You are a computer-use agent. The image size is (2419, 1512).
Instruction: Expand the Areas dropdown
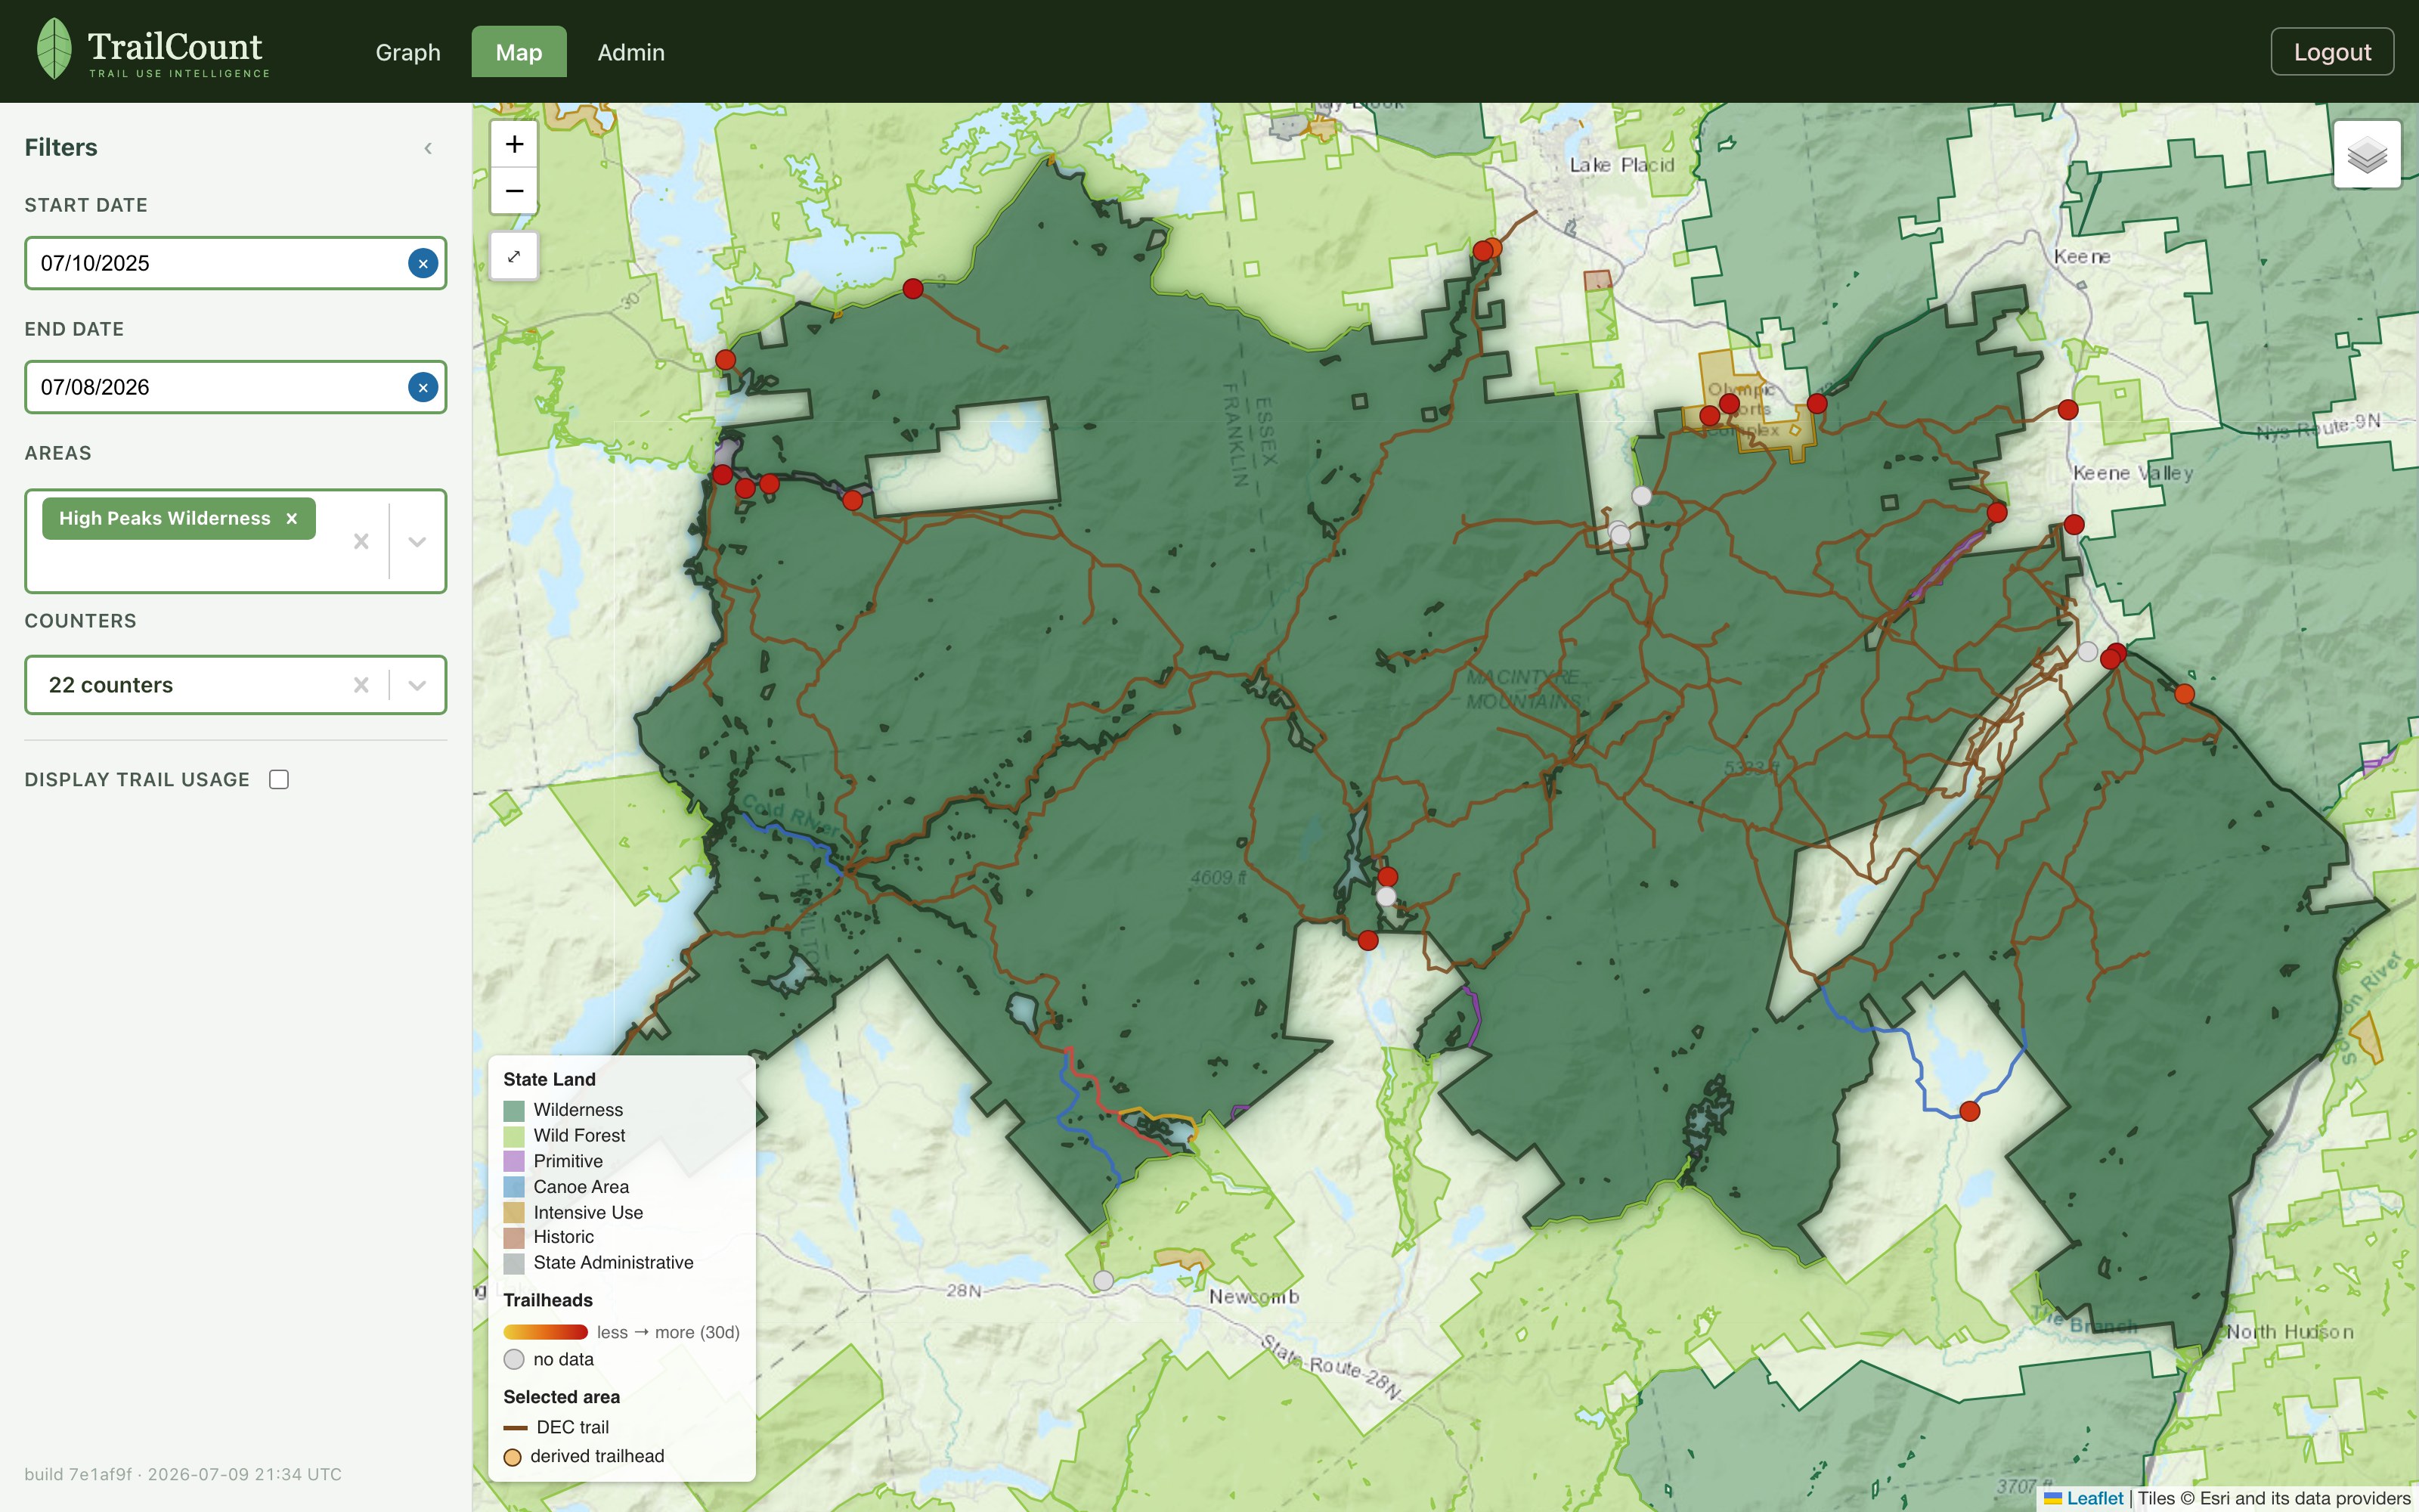pyautogui.click(x=417, y=541)
